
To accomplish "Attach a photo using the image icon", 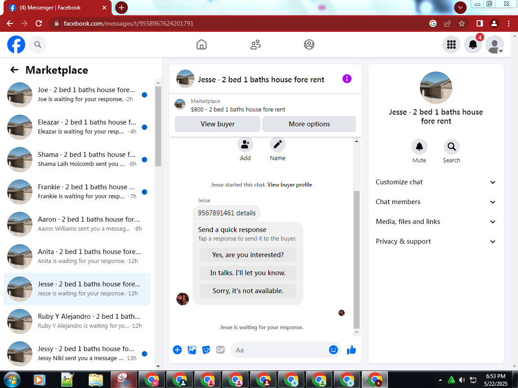I will pos(192,350).
